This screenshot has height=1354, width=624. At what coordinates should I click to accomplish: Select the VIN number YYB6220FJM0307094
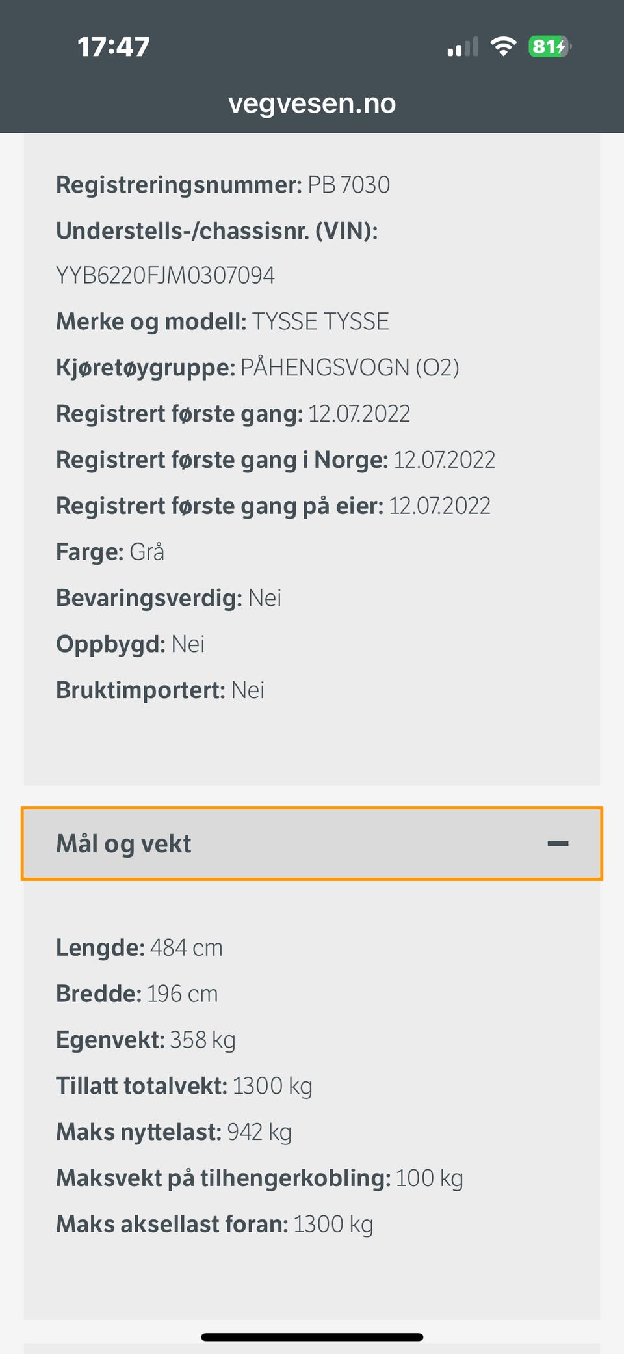[x=165, y=276]
